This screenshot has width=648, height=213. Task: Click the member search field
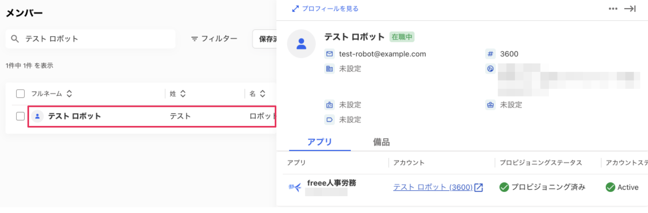90,39
